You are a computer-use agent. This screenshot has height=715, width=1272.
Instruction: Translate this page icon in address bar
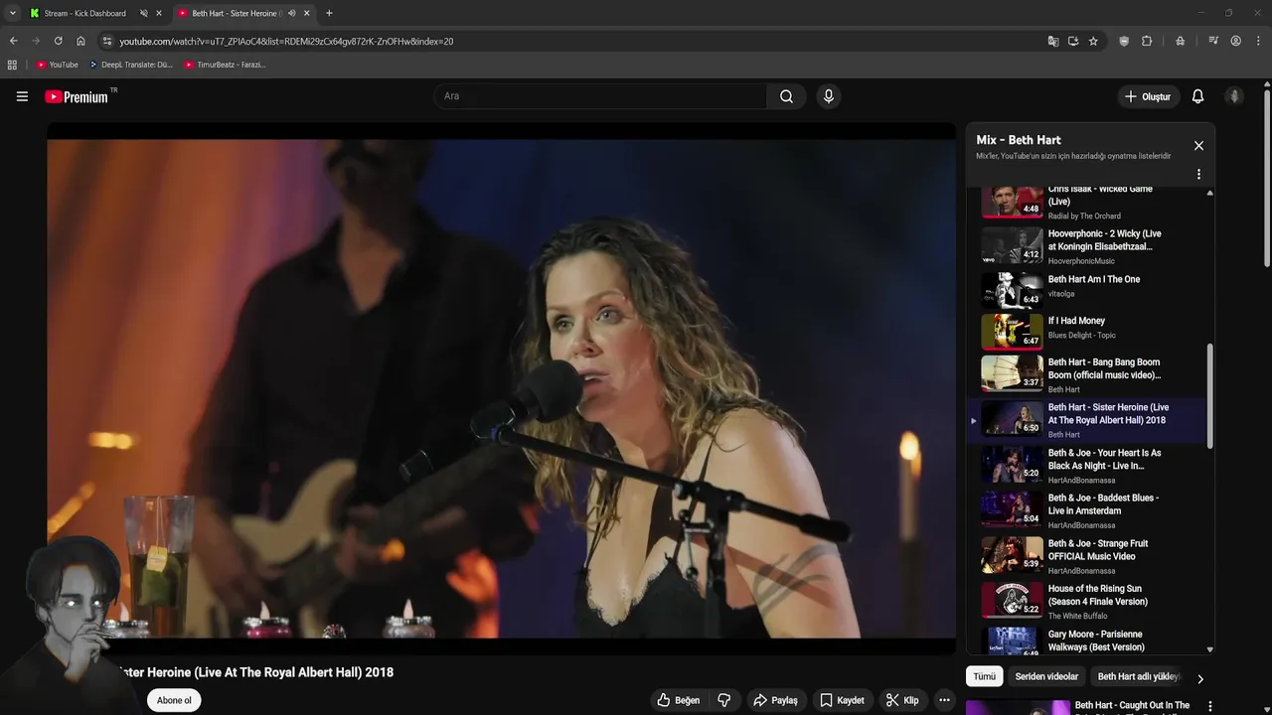click(x=1053, y=41)
